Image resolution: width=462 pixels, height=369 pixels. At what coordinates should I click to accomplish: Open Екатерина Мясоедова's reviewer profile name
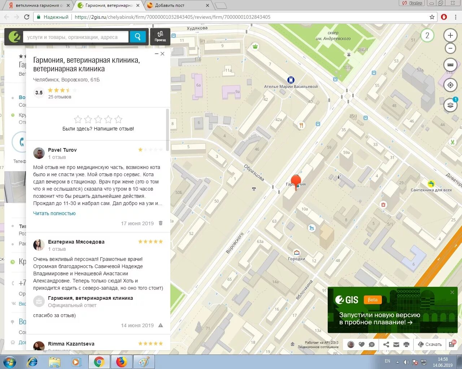point(76,242)
